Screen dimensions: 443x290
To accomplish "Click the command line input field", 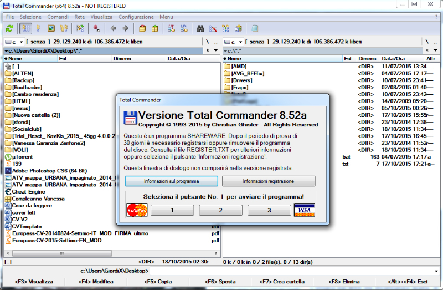I will click(x=293, y=271).
